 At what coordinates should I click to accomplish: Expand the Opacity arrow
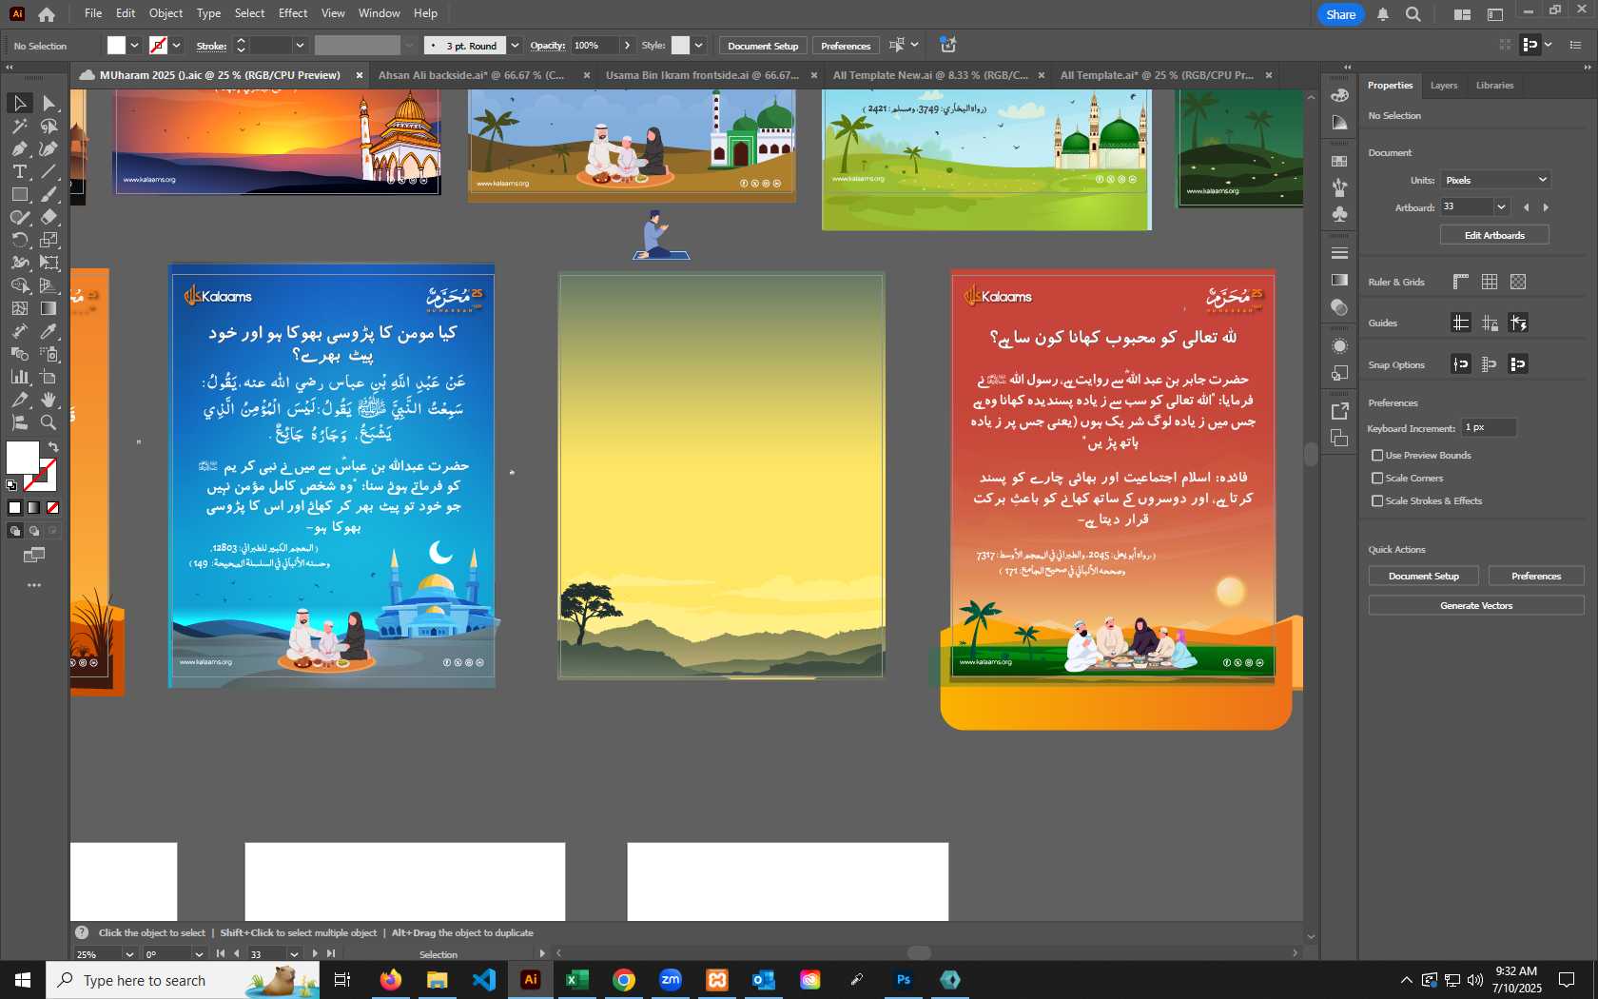(627, 45)
